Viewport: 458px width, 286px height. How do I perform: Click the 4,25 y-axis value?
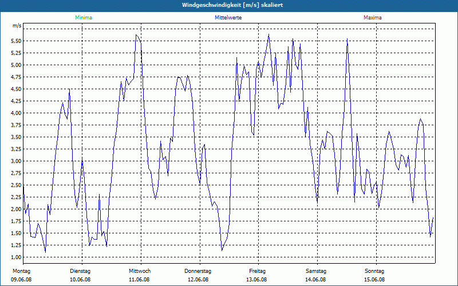[x=17, y=101]
